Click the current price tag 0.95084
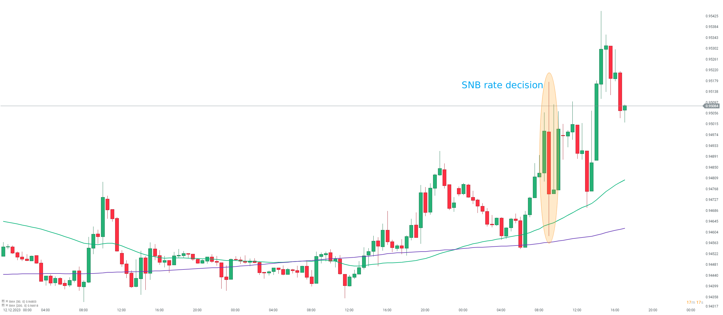Image resolution: width=723 pixels, height=315 pixels. [712, 106]
